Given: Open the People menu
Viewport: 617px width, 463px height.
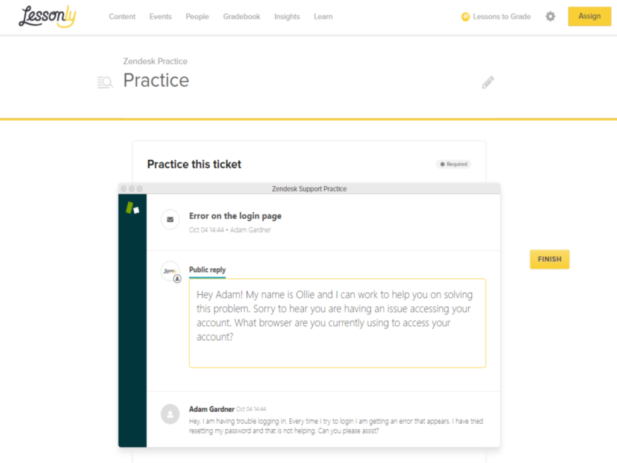Looking at the screenshot, I should tap(197, 17).
